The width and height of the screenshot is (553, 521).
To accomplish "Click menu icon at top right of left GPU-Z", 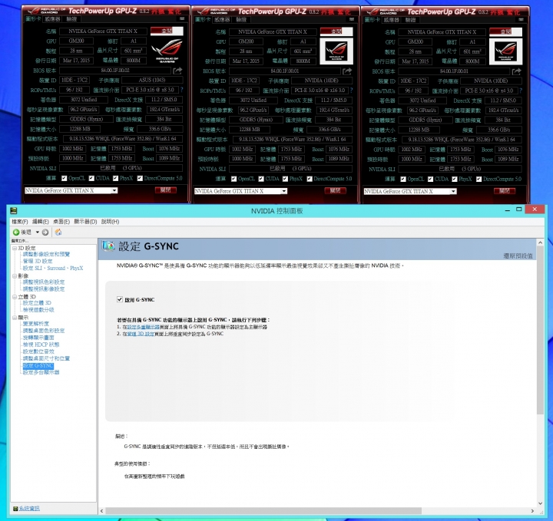I will pos(182,18).
